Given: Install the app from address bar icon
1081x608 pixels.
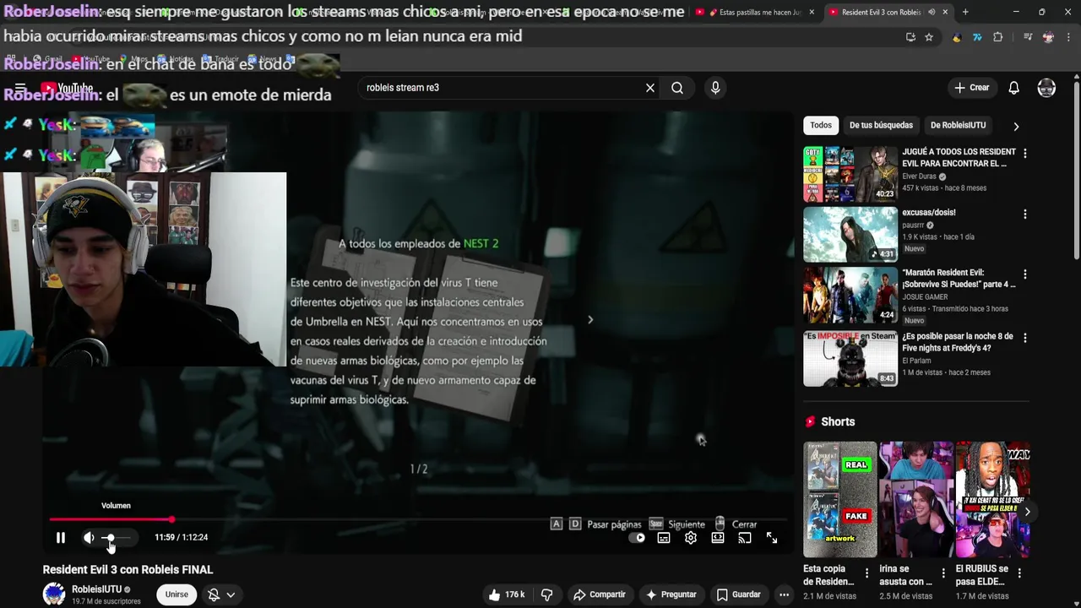Looking at the screenshot, I should [x=910, y=37].
